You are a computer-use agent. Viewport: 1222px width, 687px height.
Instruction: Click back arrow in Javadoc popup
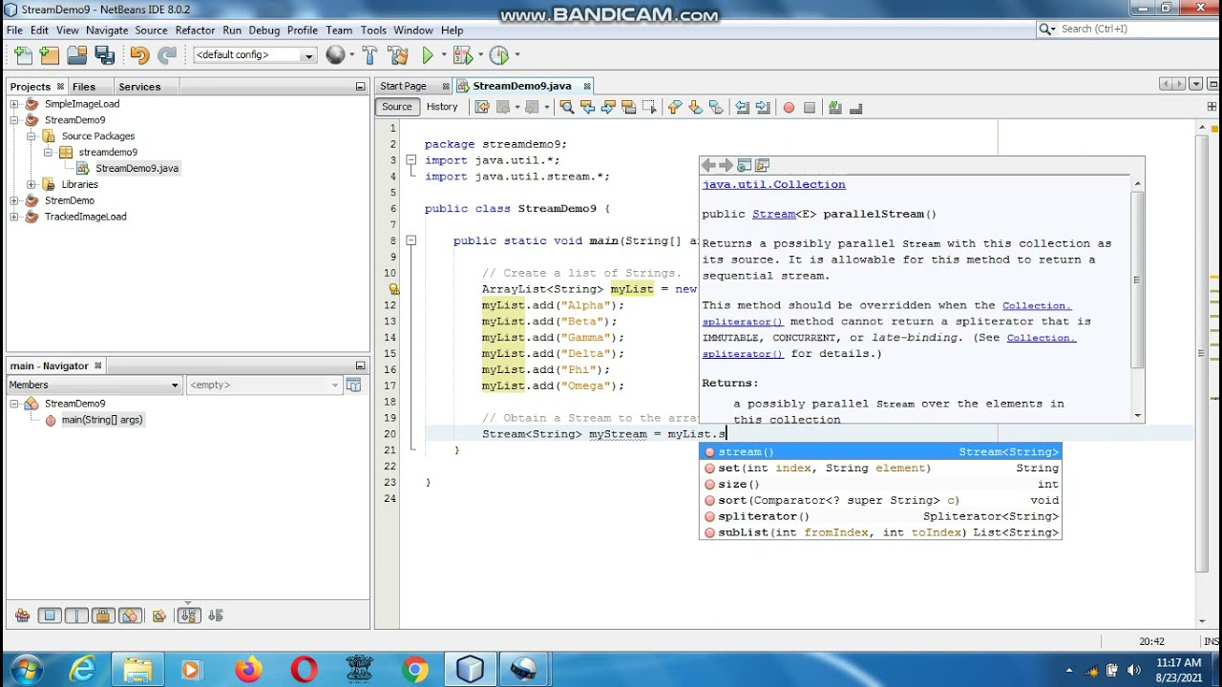(708, 166)
